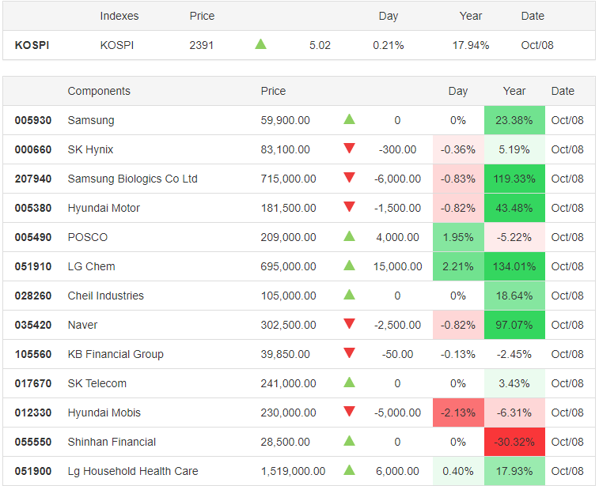Sort by the Components column header
Viewport: 599px width, 486px height.
tap(99, 91)
